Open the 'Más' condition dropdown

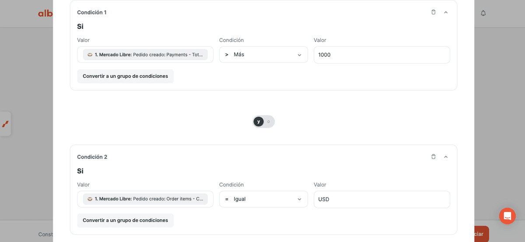coord(263,55)
